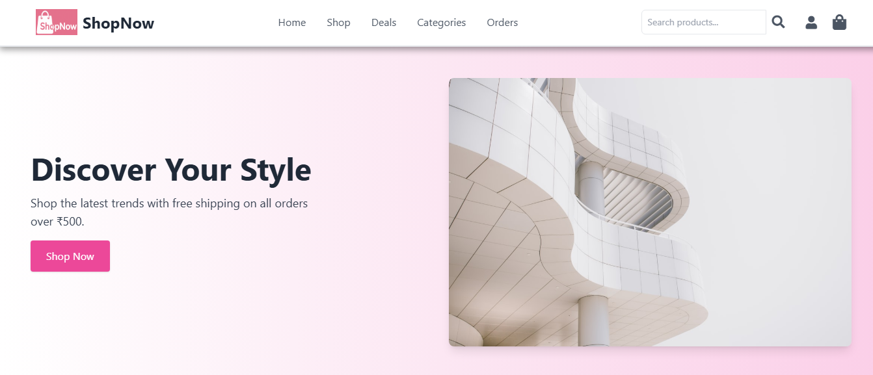Screen dimensions: 873x375
Task: Click the Discover Your Style heading
Action: (x=170, y=170)
